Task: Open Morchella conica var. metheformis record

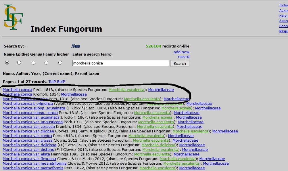Action: click(x=33, y=168)
